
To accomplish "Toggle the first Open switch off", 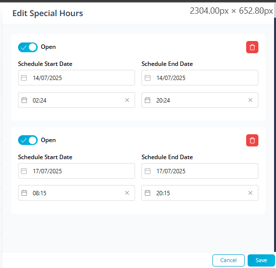I will tap(28, 47).
